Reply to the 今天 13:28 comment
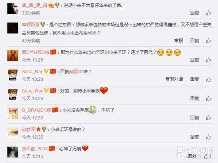The height and width of the screenshot is (163, 218). pos(195,60)
